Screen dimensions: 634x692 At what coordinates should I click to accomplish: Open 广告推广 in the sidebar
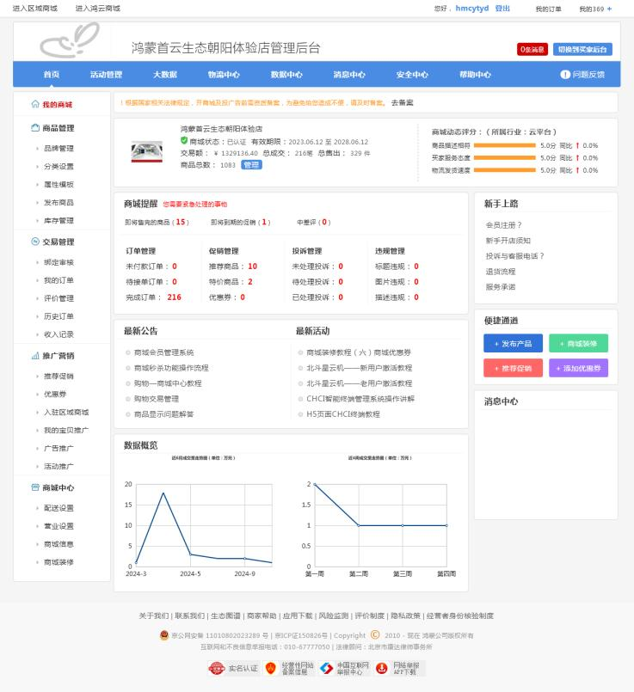click(x=58, y=449)
